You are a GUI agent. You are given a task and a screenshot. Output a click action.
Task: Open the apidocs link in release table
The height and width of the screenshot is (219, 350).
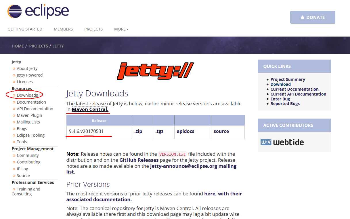[x=185, y=131]
